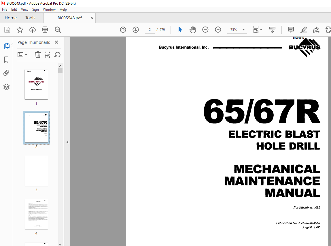Click 'Page Thumbnails' panel title
The image size is (331, 246).
click(x=34, y=42)
